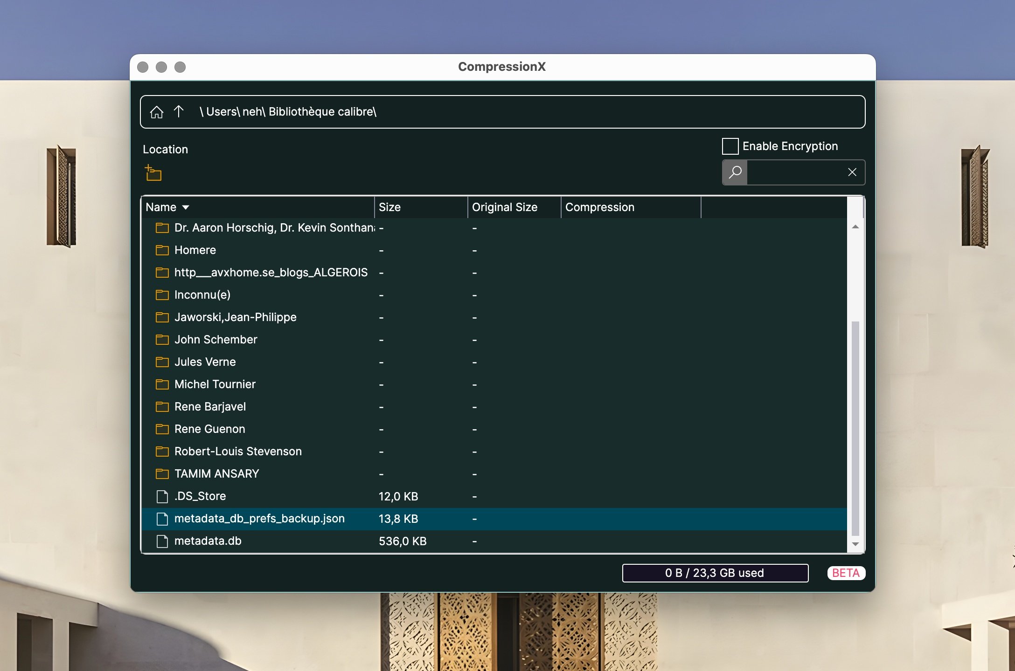Open the Inconnu(e) folder
1015x671 pixels.
(202, 294)
